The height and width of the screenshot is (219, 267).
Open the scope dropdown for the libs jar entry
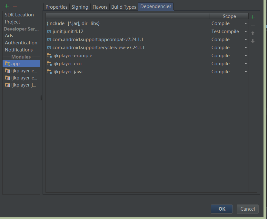(246, 23)
